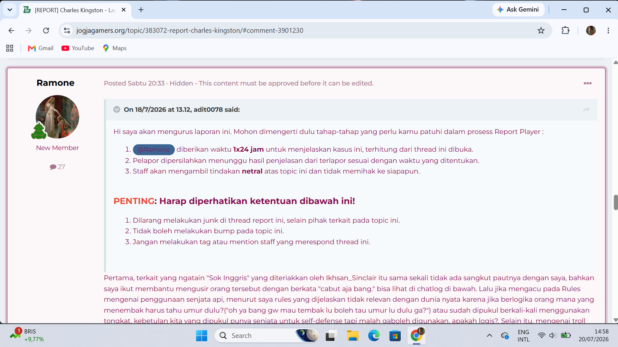The width and height of the screenshot is (618, 347).
Task: Switch to Chrome on taskbar
Action: point(417,336)
